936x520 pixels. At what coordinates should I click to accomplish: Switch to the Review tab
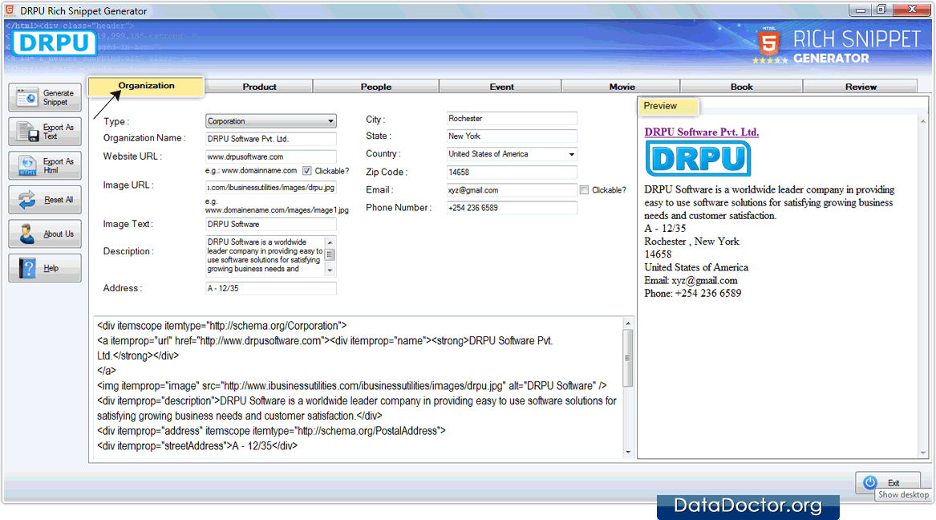tap(861, 87)
